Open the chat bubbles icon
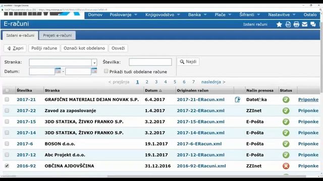The width and height of the screenshot is (323, 181). coord(313,25)
